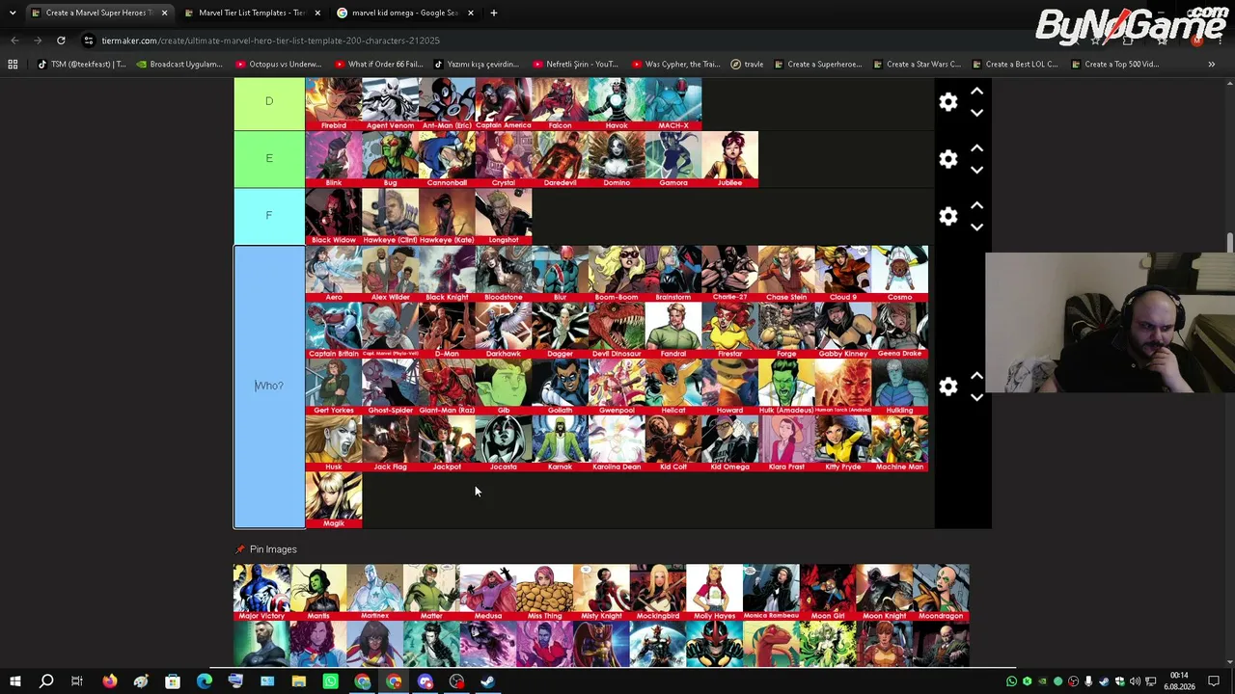Open settings gear for tier F

[x=948, y=217]
